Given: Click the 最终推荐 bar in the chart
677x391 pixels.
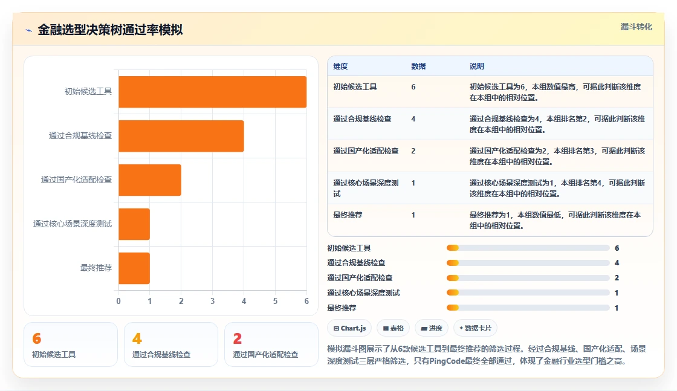Looking at the screenshot, I should pos(134,268).
